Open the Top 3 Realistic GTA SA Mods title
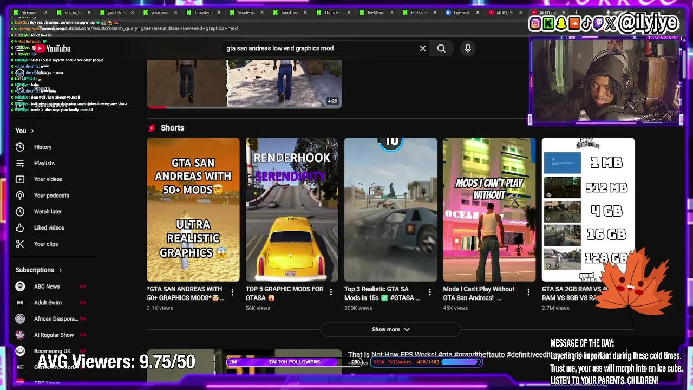The width and height of the screenshot is (693, 390). coord(382,293)
